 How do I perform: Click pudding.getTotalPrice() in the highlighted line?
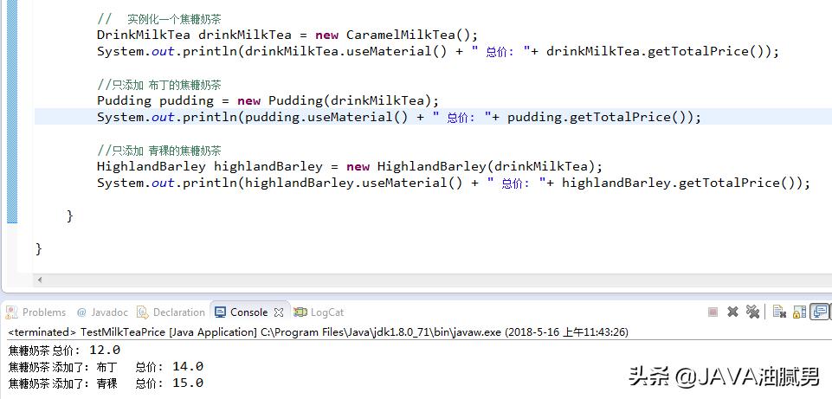tap(600, 117)
